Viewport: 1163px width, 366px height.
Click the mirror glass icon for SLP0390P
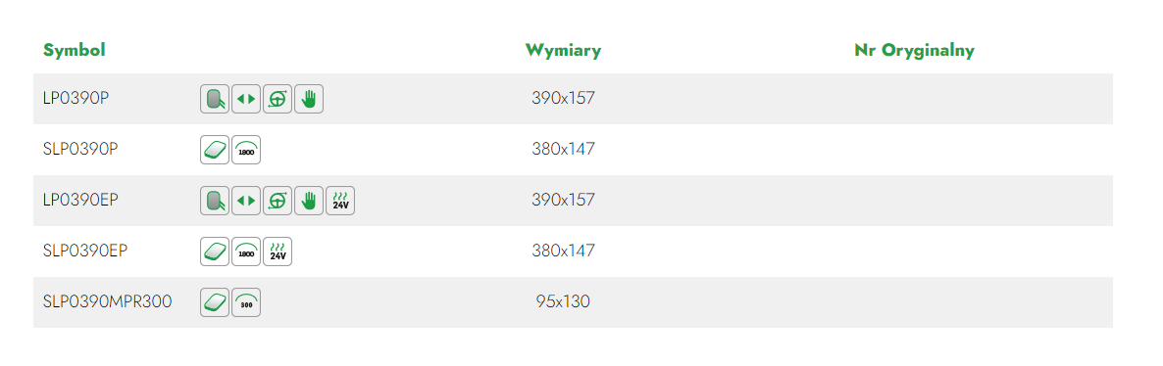(x=215, y=150)
